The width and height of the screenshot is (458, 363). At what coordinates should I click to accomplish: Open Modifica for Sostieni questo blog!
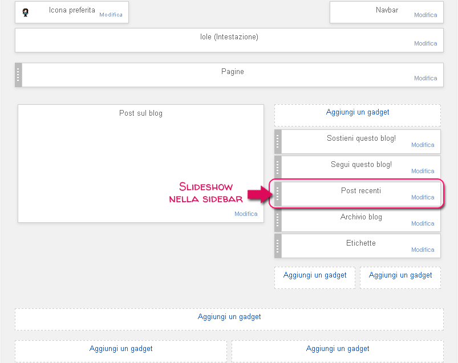423,145
